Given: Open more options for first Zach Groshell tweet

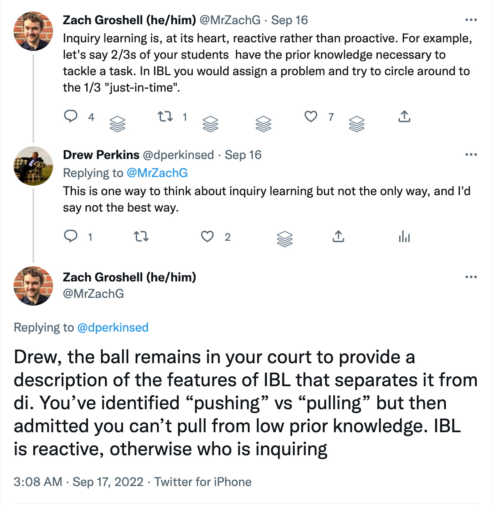Looking at the screenshot, I should (x=471, y=20).
